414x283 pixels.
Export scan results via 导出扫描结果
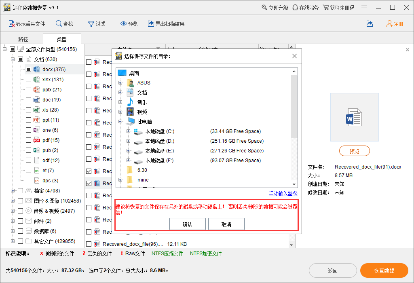[x=166, y=24]
